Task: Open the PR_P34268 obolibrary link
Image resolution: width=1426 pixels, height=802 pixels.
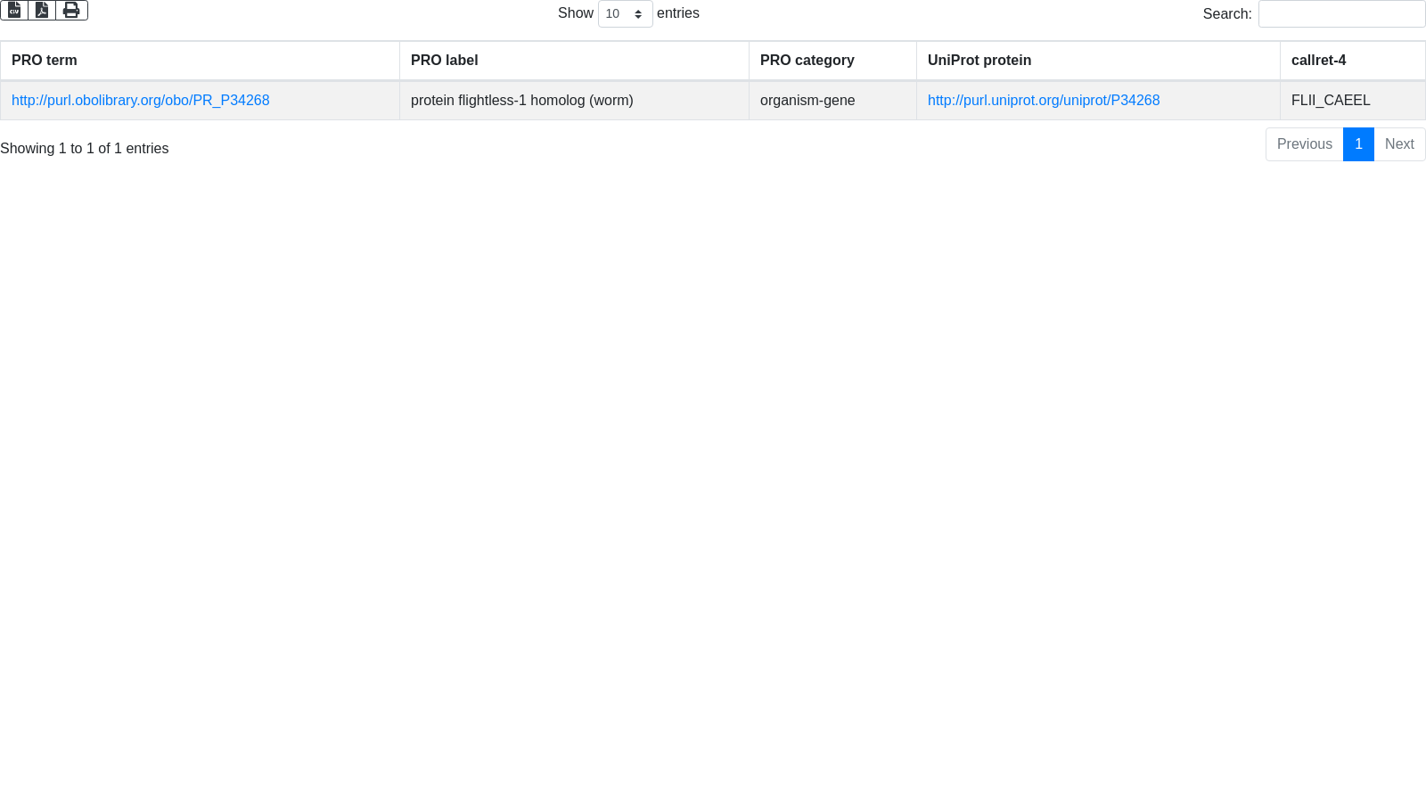Action: [140, 101]
